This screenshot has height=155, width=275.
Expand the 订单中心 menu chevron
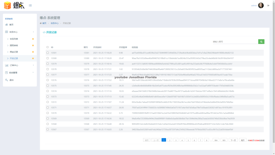tap(33, 65)
